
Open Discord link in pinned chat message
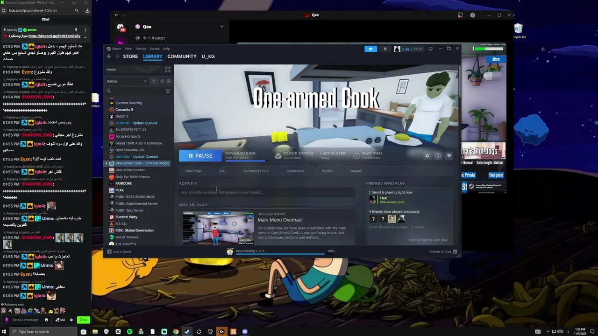pos(54,36)
